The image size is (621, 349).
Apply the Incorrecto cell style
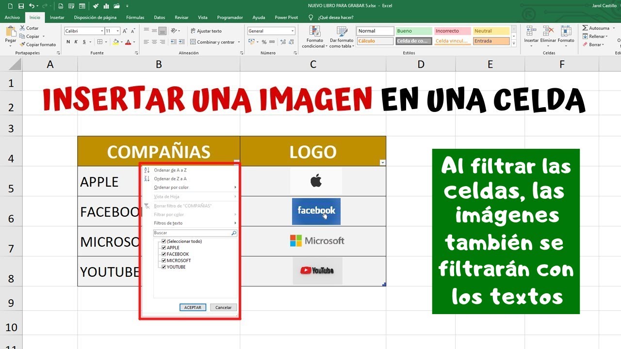pos(452,31)
